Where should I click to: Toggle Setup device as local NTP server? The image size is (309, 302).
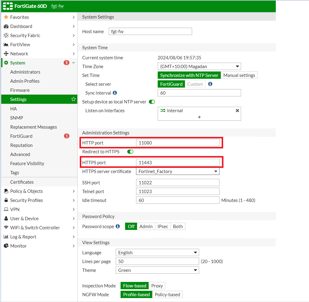click(152, 102)
